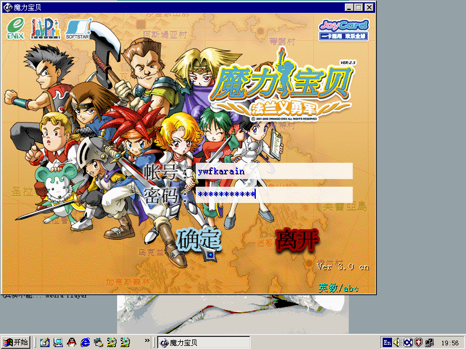This screenshot has width=466, height=350.
Task: Open the computer monitor quick launch icon
Action: coord(58,342)
